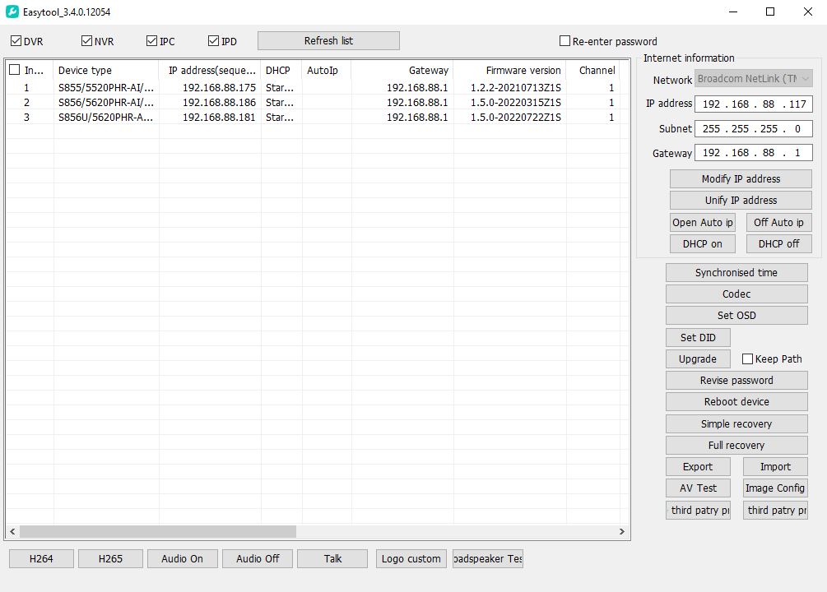This screenshot has width=827, height=592.
Task: Tick the select-all checkbox in table header
Action: tap(14, 70)
